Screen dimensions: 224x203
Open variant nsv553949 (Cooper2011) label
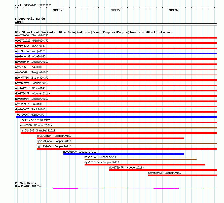pos(32,62)
